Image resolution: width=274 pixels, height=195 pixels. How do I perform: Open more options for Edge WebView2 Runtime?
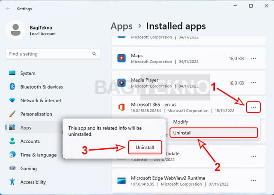pos(253,181)
